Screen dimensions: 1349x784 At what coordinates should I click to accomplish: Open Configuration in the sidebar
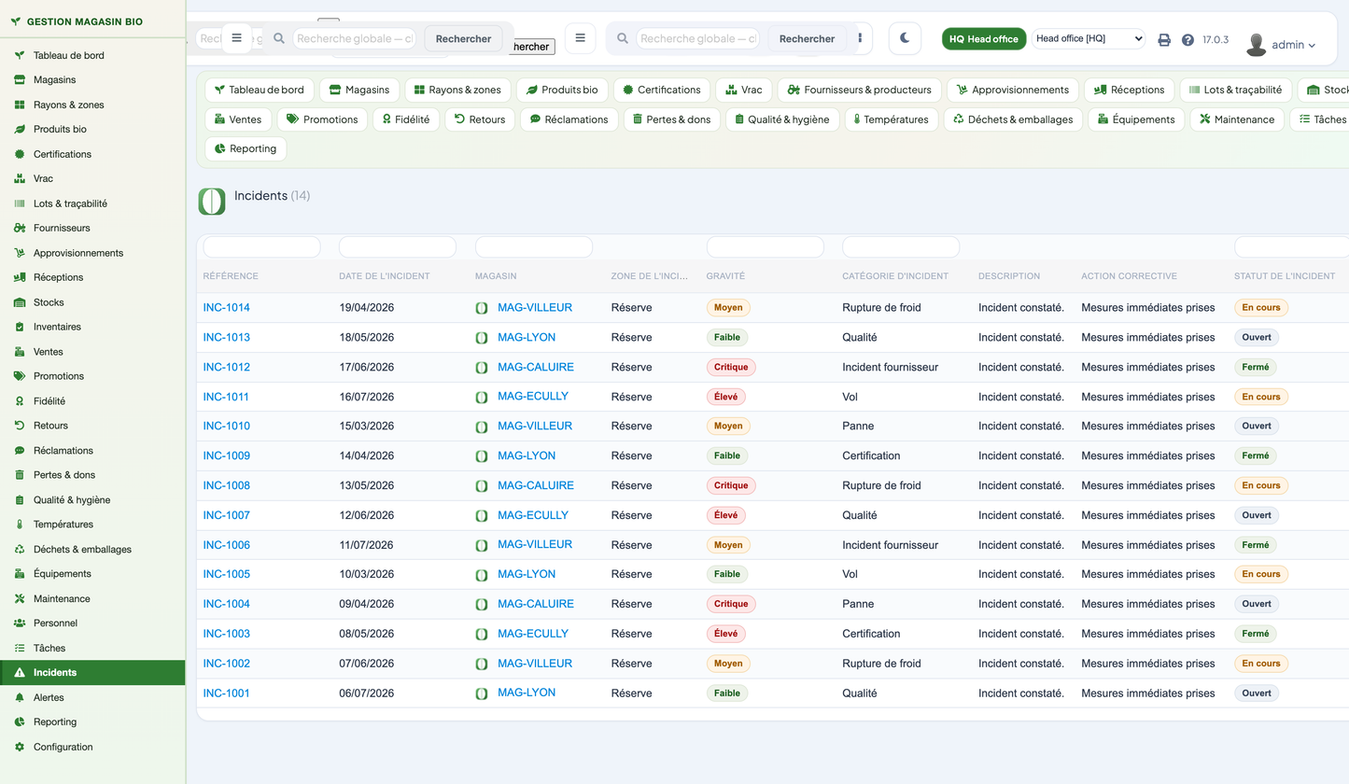pyautogui.click(x=92, y=747)
